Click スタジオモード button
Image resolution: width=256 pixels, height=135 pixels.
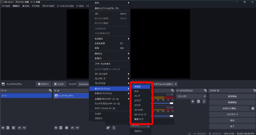pos(232,115)
